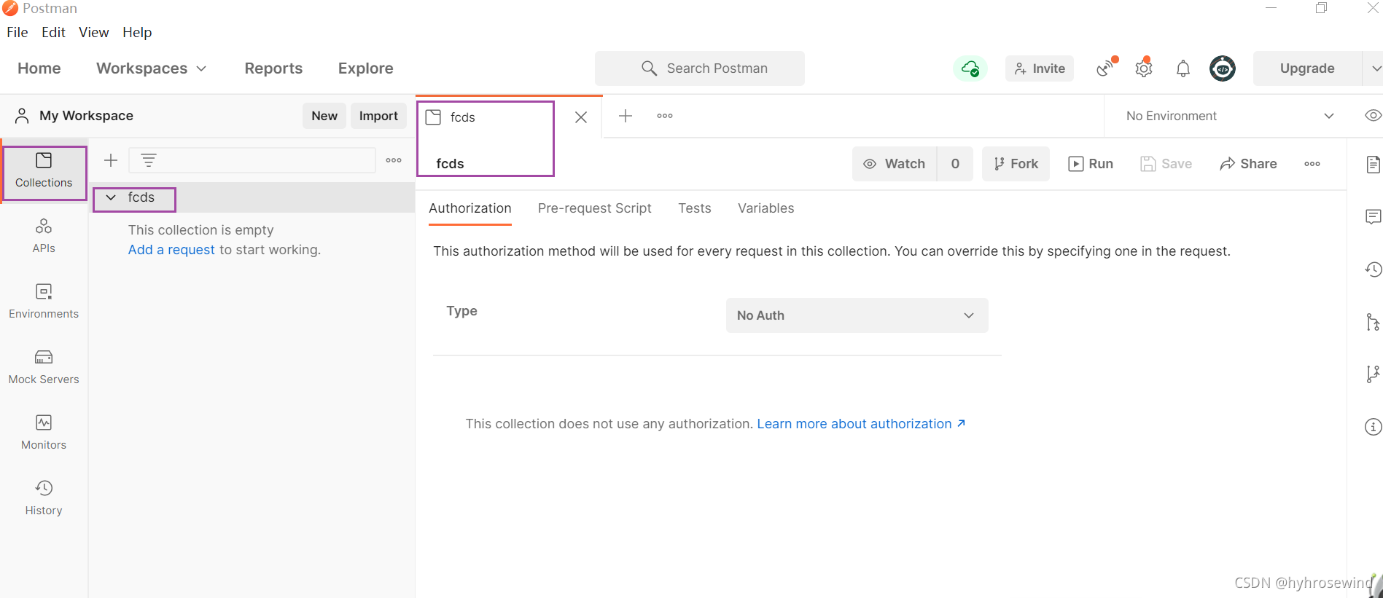
Task: Open the Collections sidebar panel
Action: pos(44,172)
